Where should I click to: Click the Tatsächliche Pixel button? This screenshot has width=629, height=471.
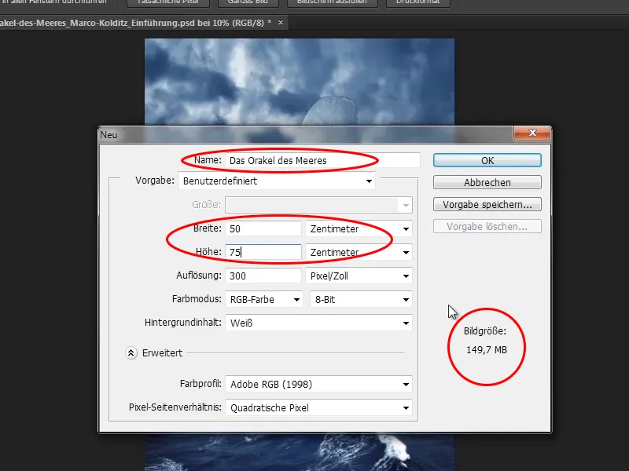168,2
